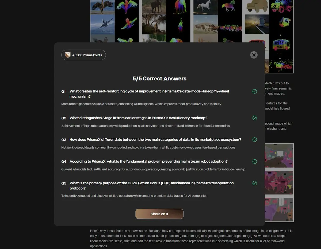The height and width of the screenshot is (249, 321).
Task: Click the airplane photo in background page
Action: tap(102, 24)
